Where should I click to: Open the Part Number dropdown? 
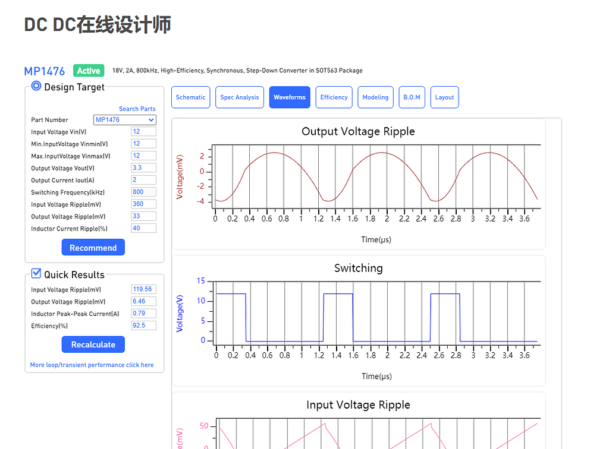[x=124, y=119]
